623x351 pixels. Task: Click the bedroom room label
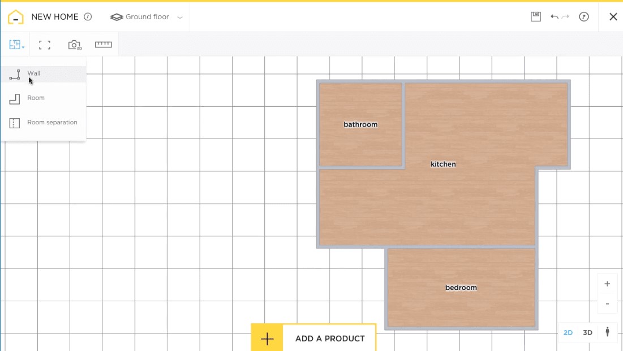[461, 287]
